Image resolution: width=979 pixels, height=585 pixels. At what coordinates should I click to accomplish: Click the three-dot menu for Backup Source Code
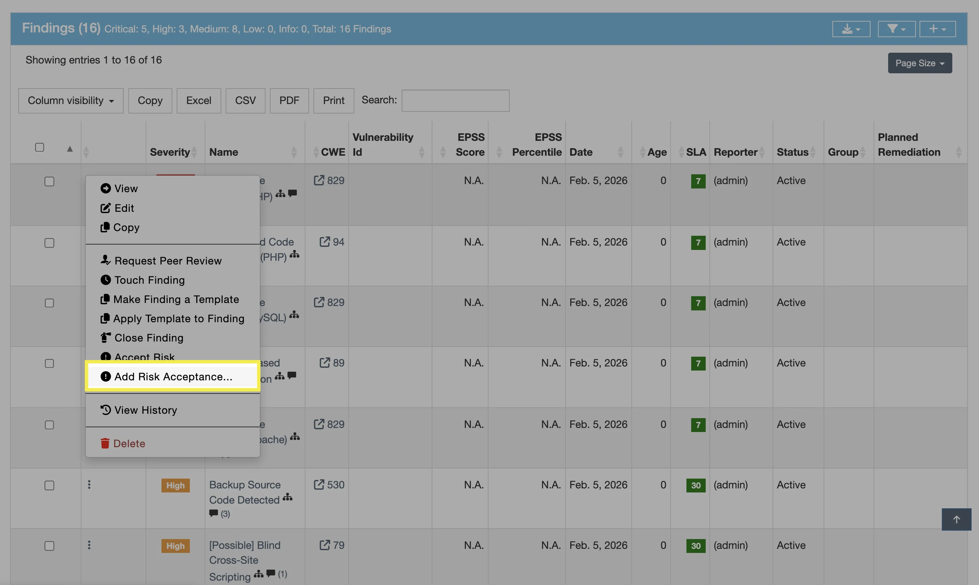tap(89, 484)
